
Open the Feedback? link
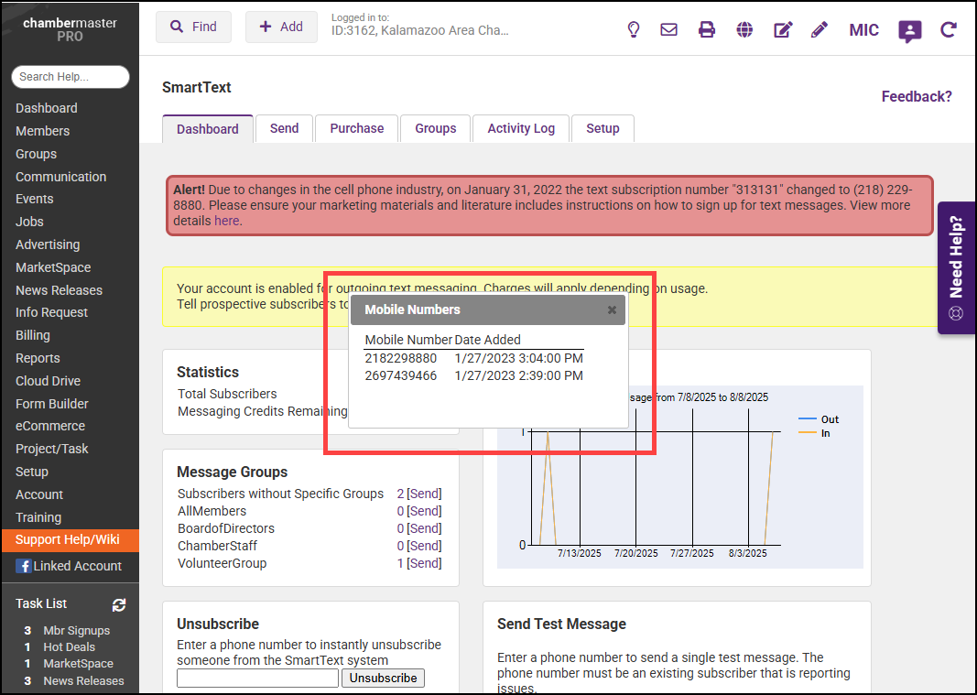point(916,96)
